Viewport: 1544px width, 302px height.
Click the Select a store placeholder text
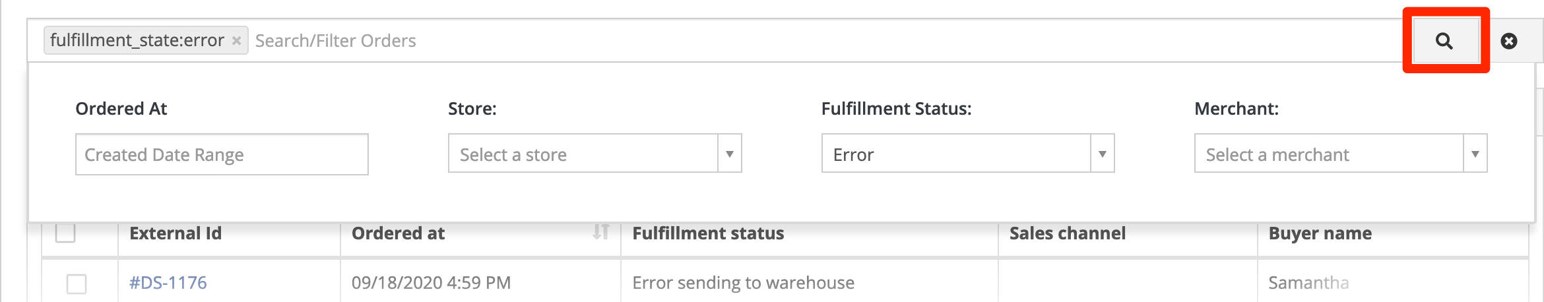[513, 155]
